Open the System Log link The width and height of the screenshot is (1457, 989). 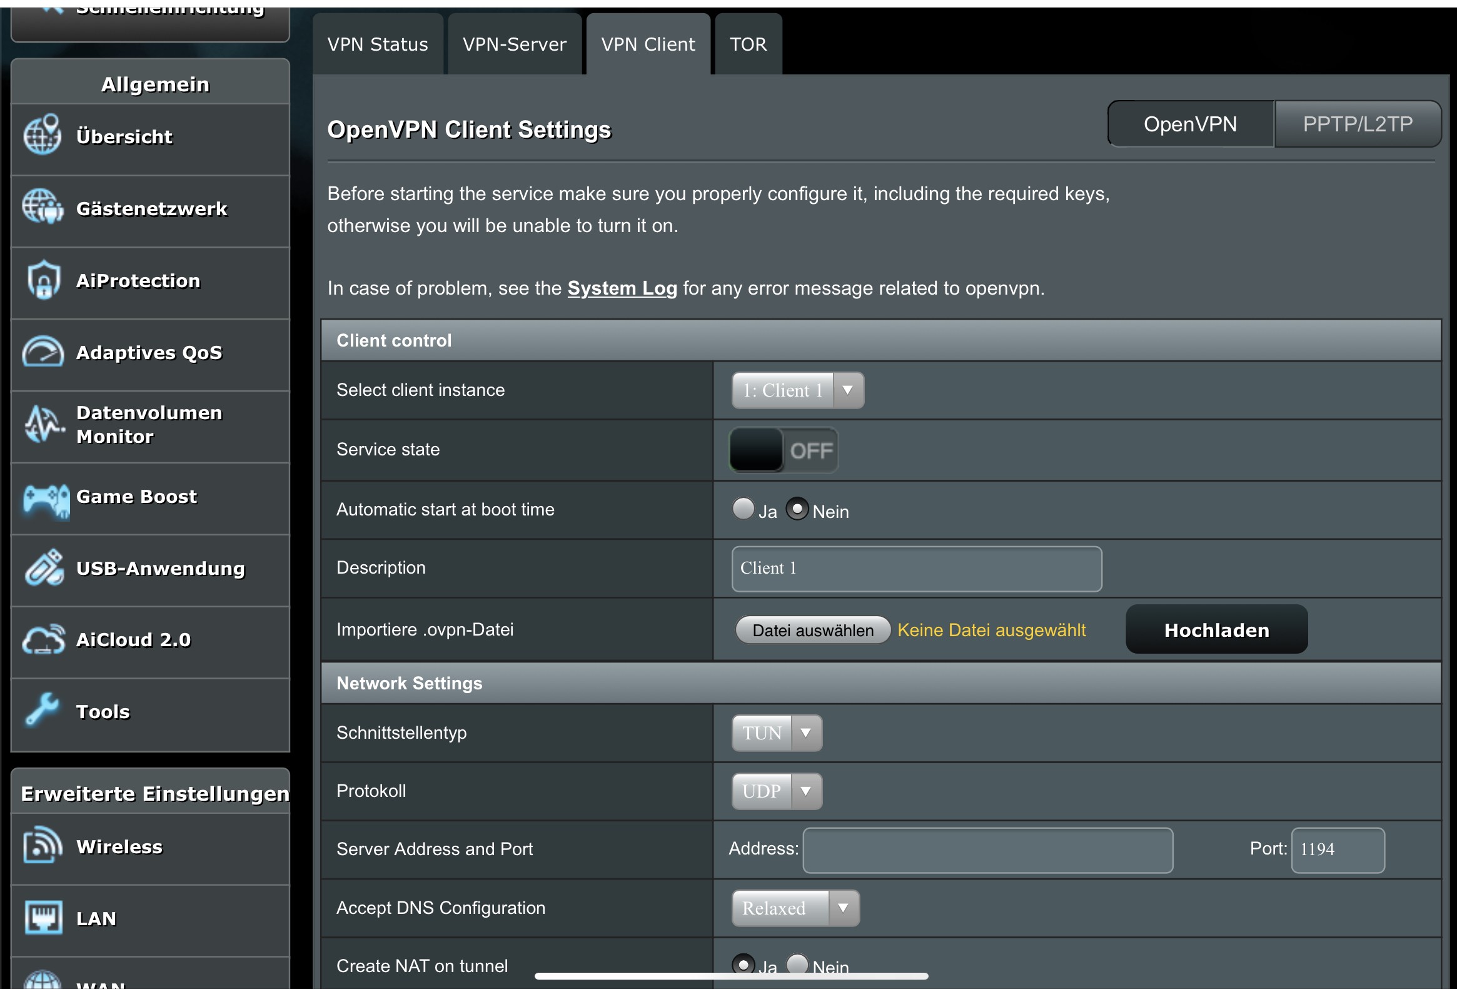coord(622,288)
